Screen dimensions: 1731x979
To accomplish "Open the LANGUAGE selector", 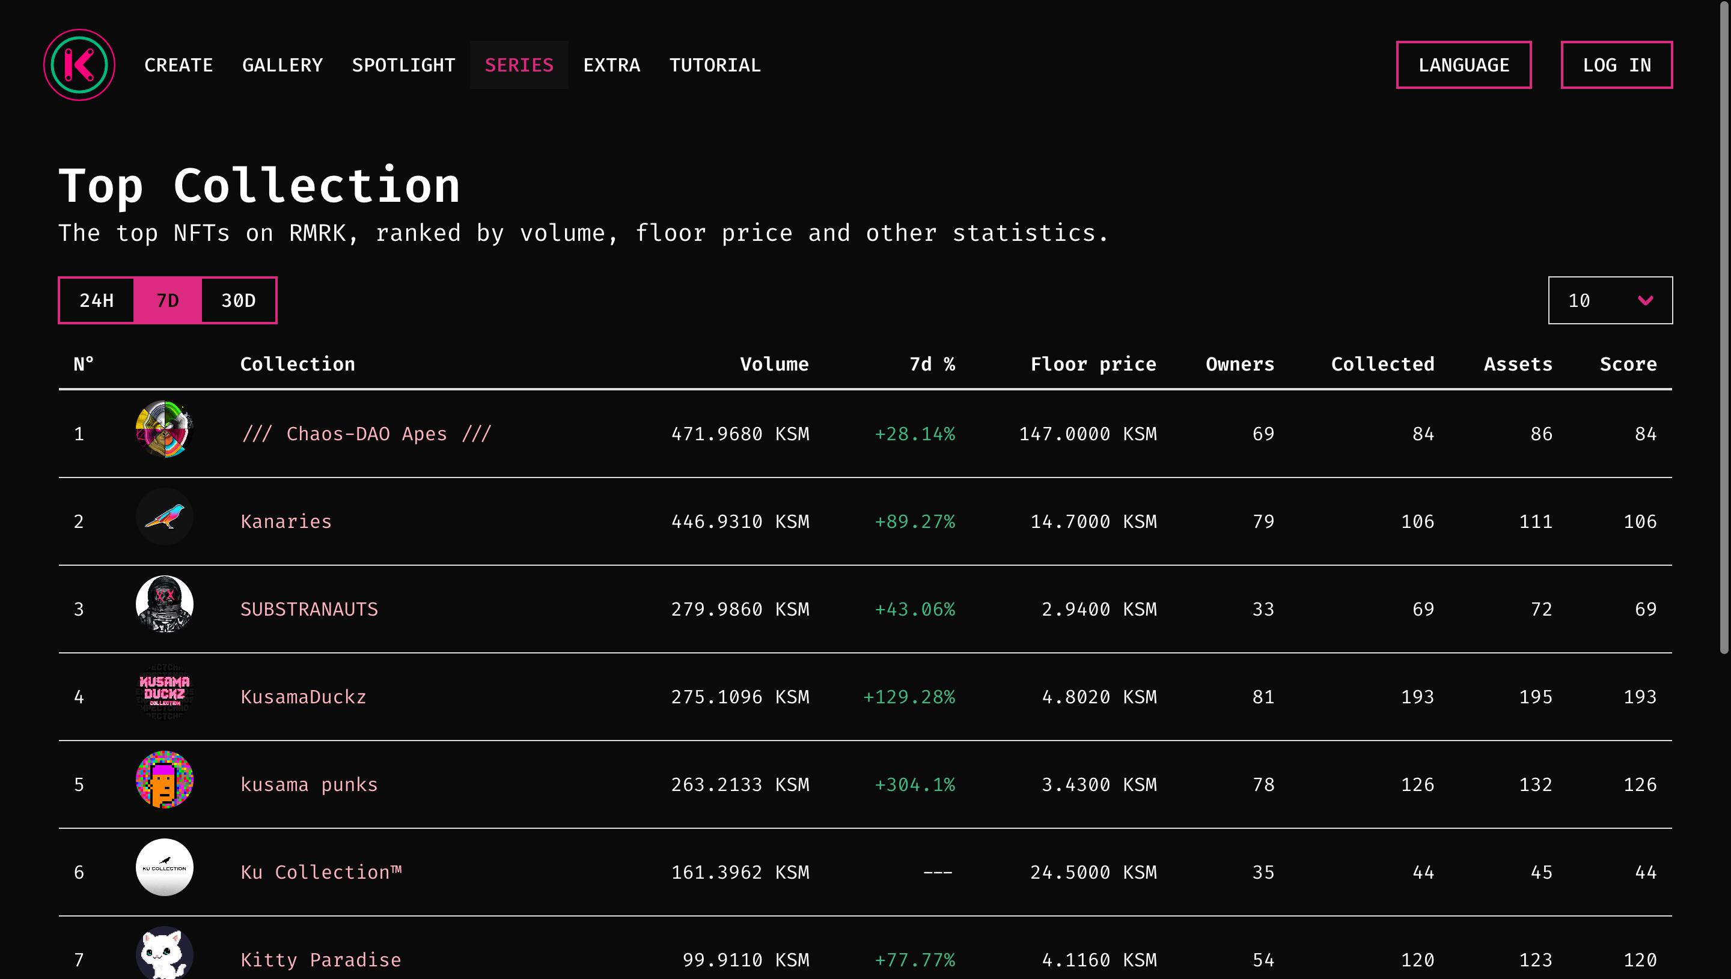I will pyautogui.click(x=1464, y=65).
